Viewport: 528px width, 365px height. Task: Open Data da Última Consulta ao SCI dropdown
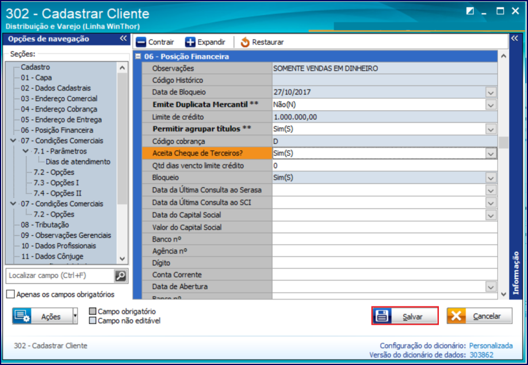tap(491, 203)
